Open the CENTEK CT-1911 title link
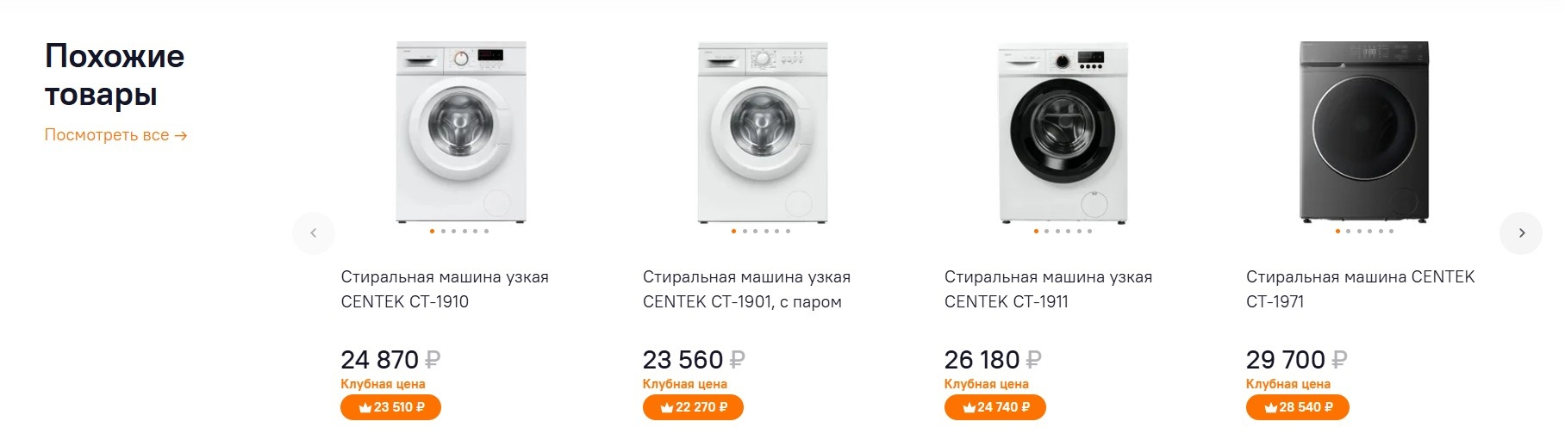The height and width of the screenshot is (446, 1565). (x=1048, y=289)
